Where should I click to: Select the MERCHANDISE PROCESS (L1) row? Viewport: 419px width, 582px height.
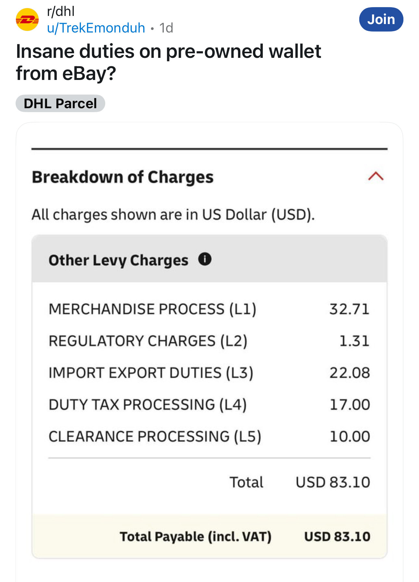click(209, 309)
